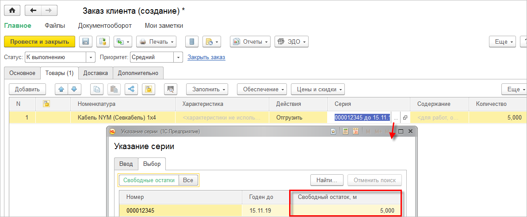Click the post document icon
The image size is (527, 217).
[x=103, y=42]
